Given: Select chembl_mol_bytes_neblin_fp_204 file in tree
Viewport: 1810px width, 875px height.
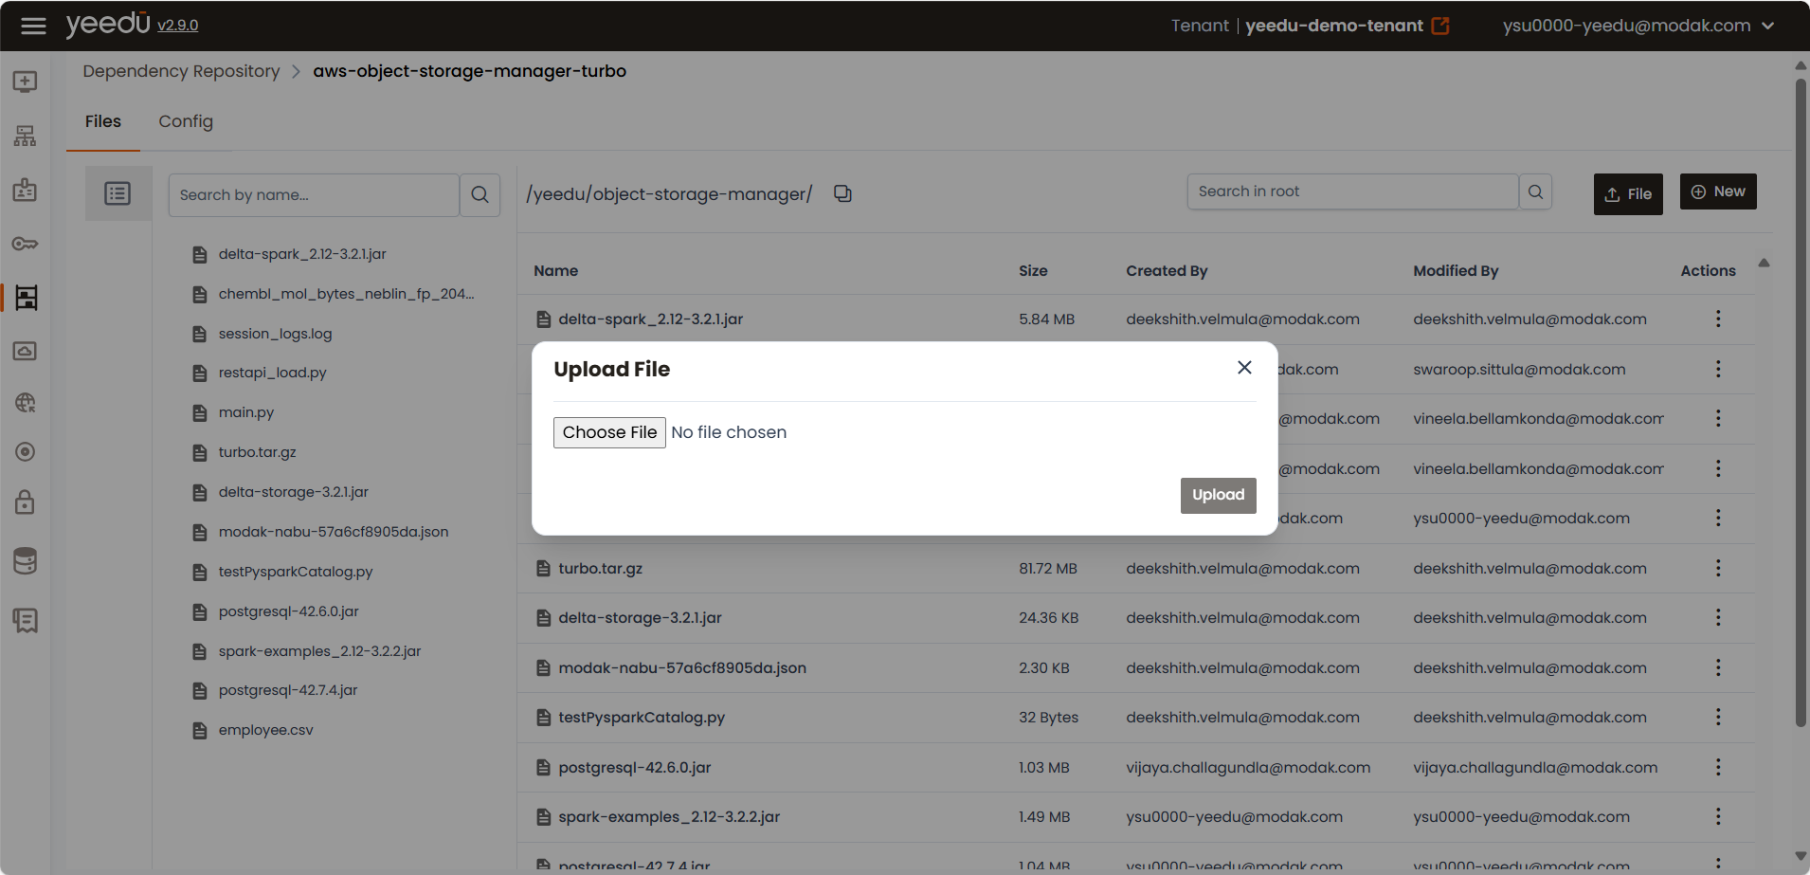Looking at the screenshot, I should pyautogui.click(x=346, y=294).
